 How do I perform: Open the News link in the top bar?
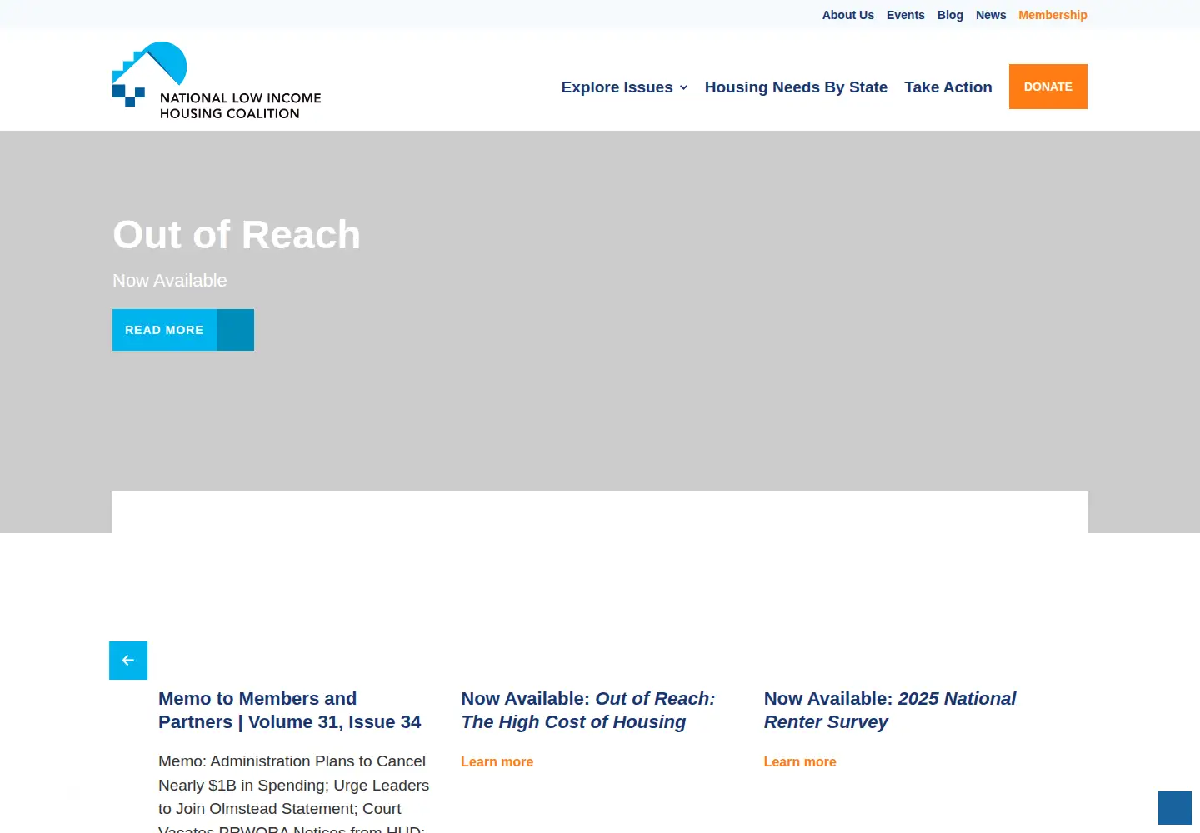[991, 15]
